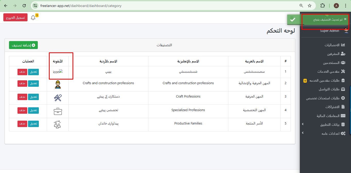Dismiss the green success notification with X
Viewport: 351px width, 173px height.
[345, 19]
